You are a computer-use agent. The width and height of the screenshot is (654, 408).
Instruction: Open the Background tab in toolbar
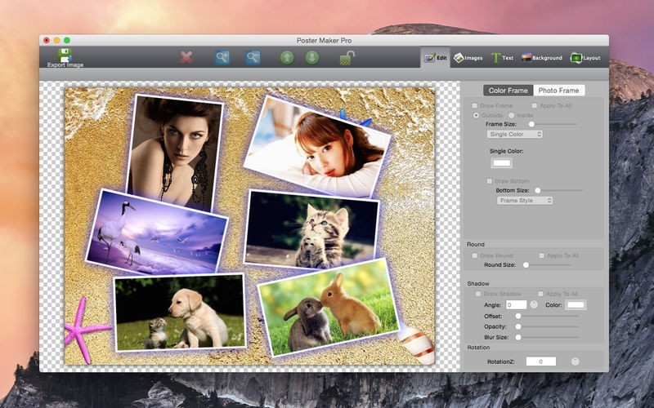(542, 58)
